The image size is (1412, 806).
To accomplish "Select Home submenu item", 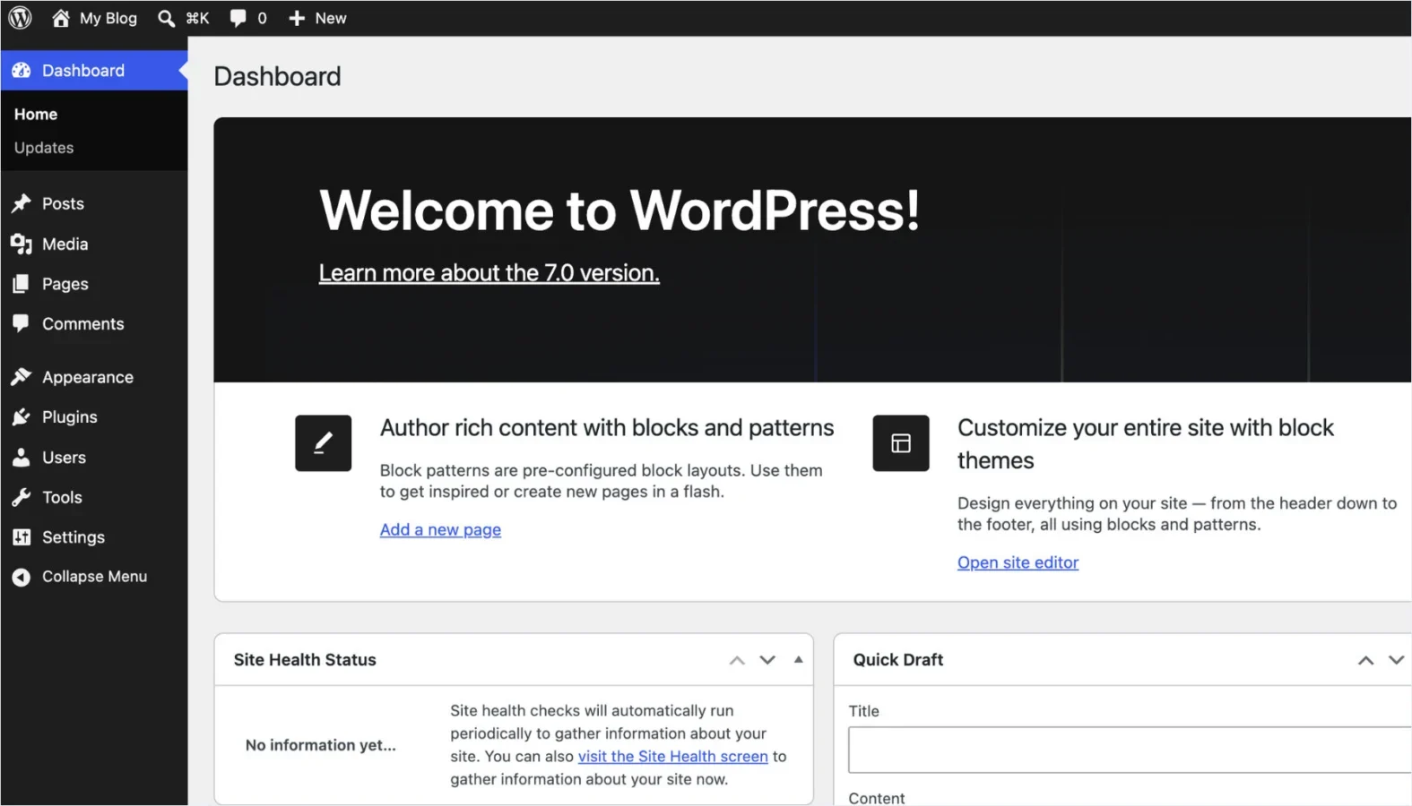I will click(x=36, y=115).
